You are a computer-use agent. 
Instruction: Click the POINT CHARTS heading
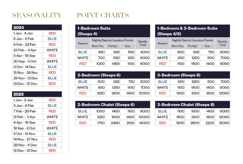[103, 15]
